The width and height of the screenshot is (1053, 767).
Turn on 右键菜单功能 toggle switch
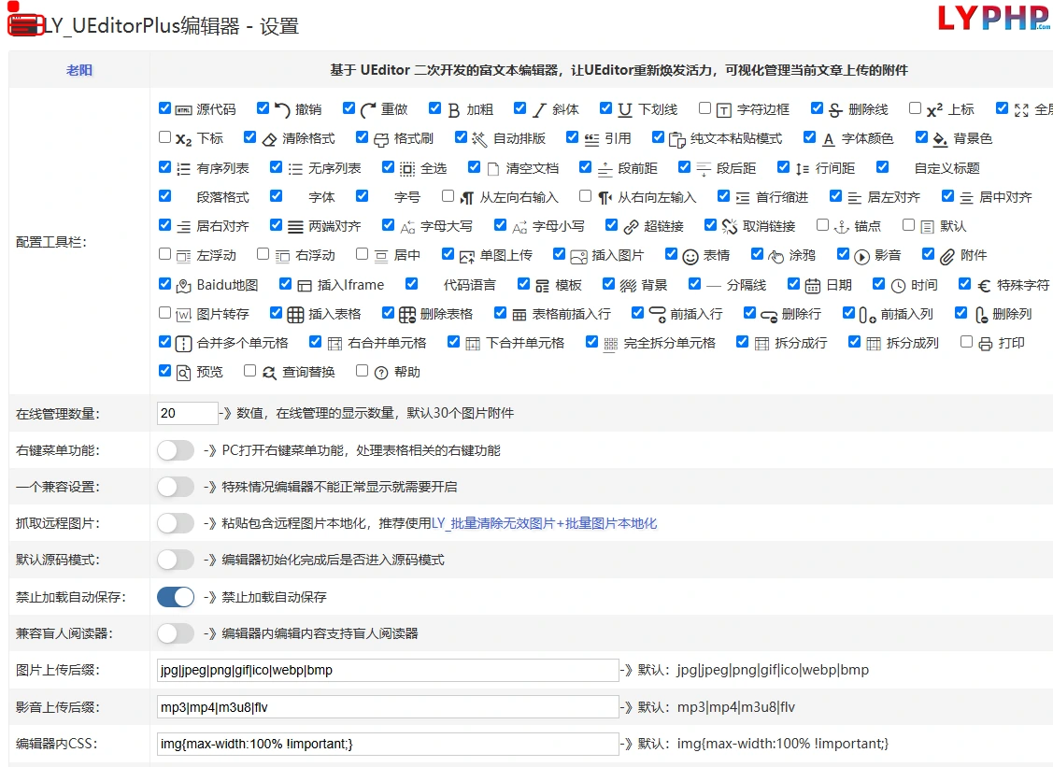coord(176,450)
